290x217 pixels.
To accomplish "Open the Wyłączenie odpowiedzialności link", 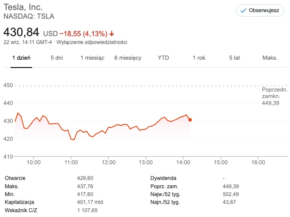I will pos(92,42).
